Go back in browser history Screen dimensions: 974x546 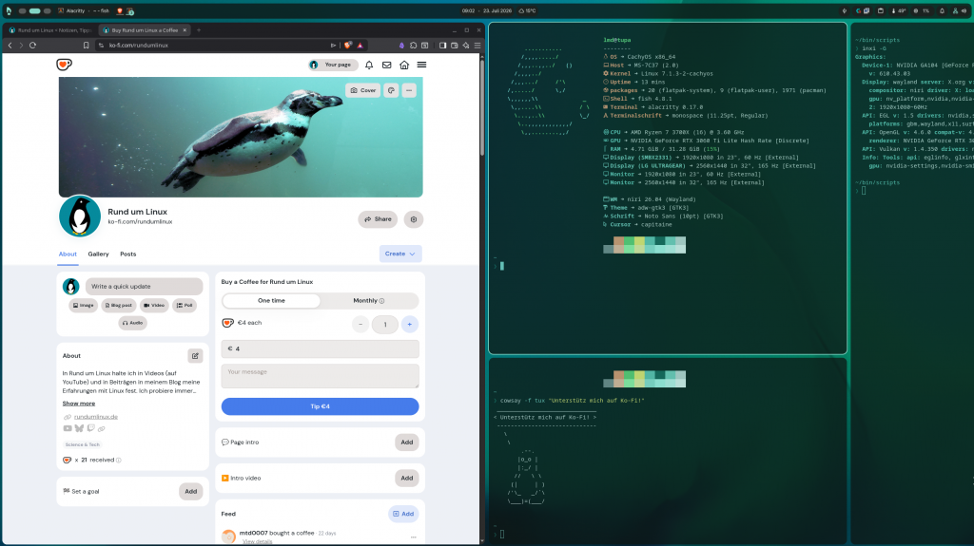click(x=10, y=46)
